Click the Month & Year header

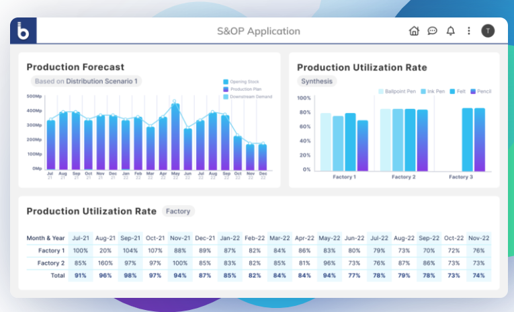coord(46,238)
